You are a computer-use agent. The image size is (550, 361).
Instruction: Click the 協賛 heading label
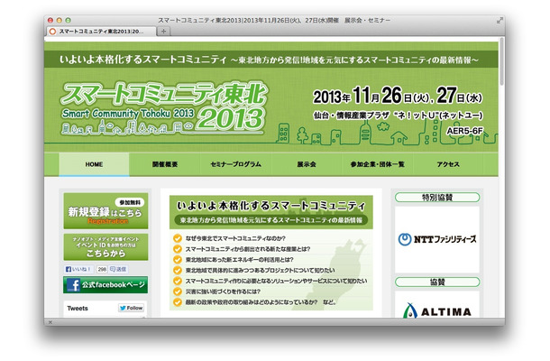tap(437, 282)
